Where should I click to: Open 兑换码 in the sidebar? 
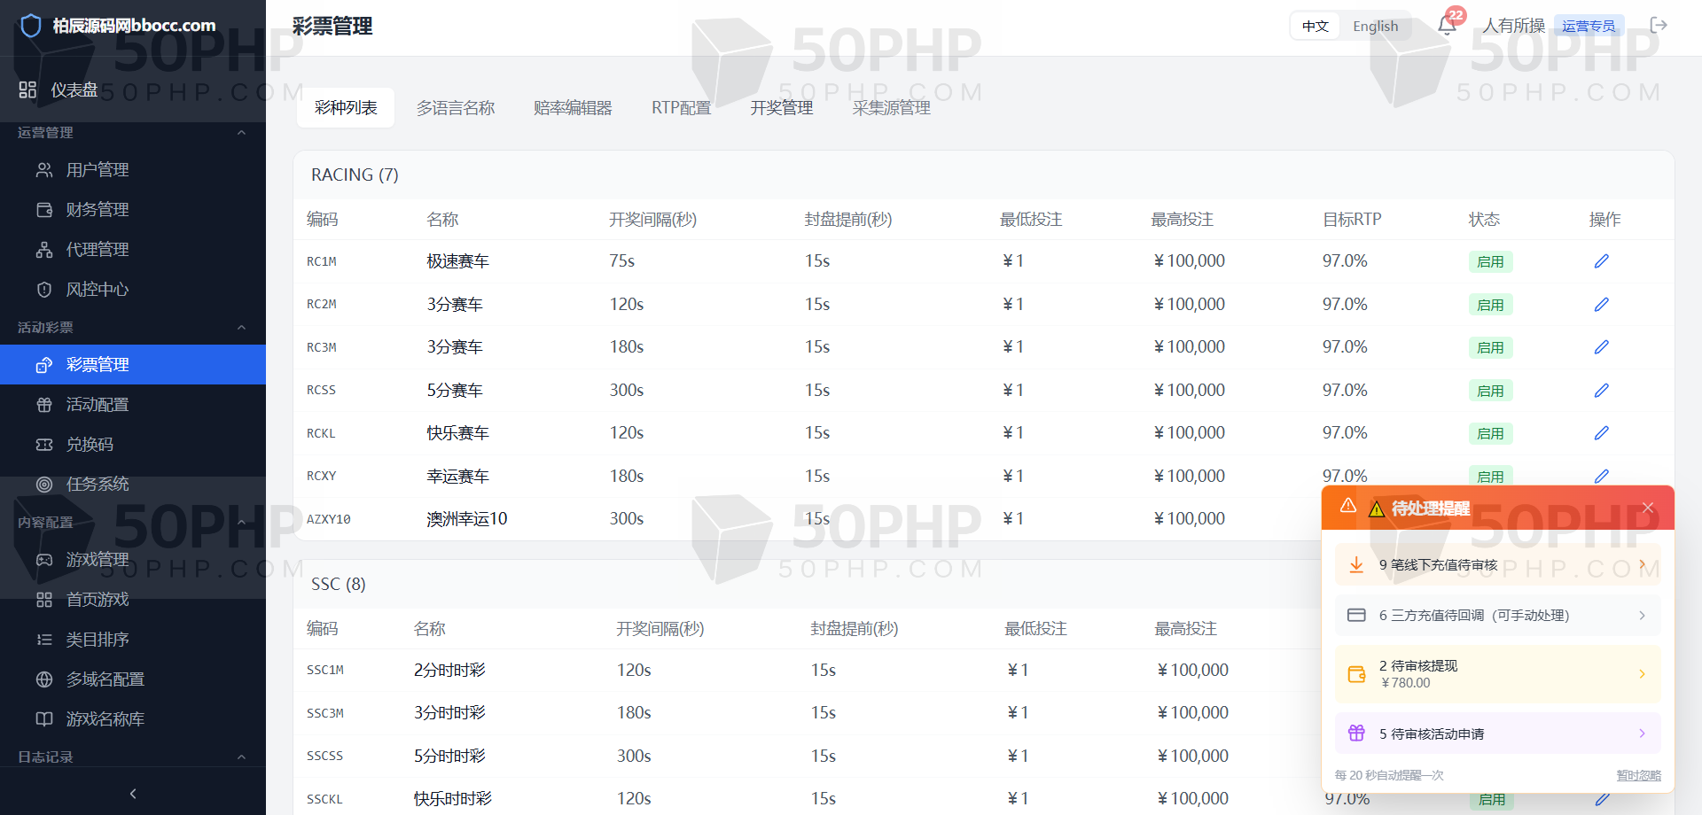pos(133,444)
